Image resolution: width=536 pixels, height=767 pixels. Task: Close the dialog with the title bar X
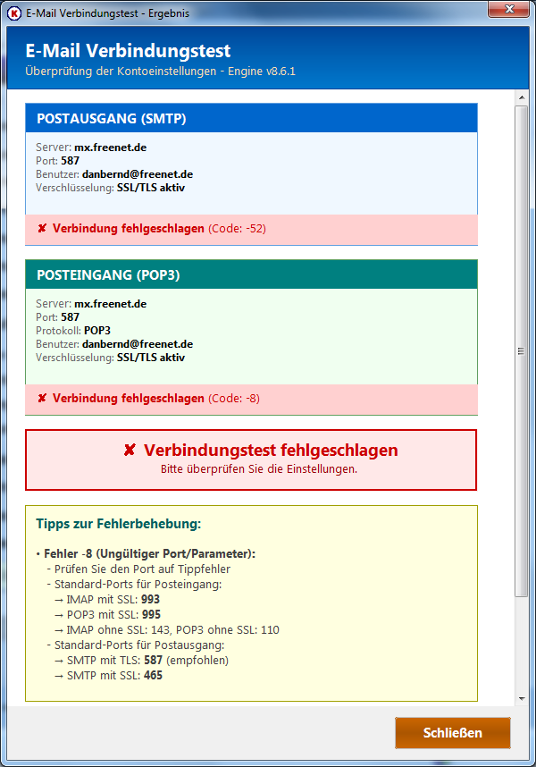click(x=509, y=9)
